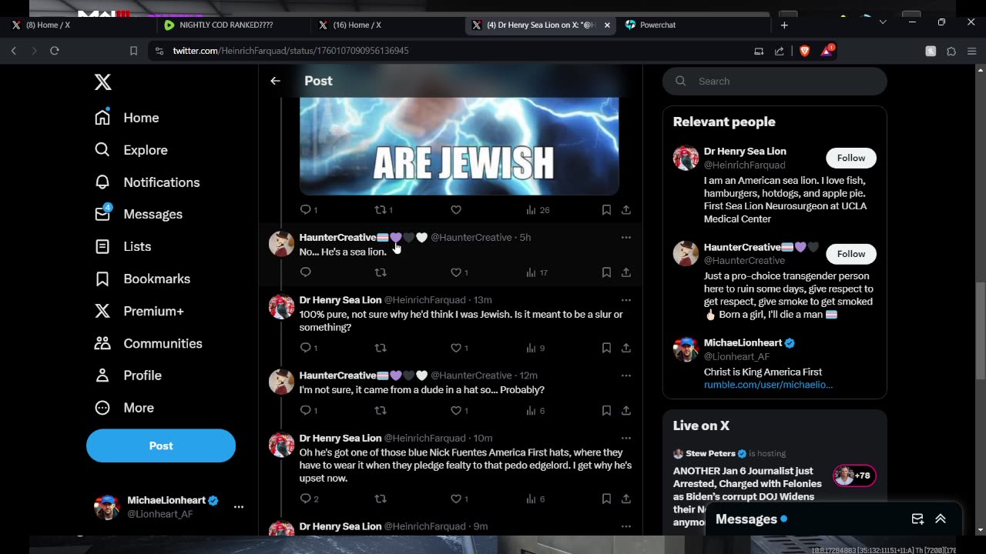Open Bookmarks in sidebar
986x554 pixels.
[142, 279]
